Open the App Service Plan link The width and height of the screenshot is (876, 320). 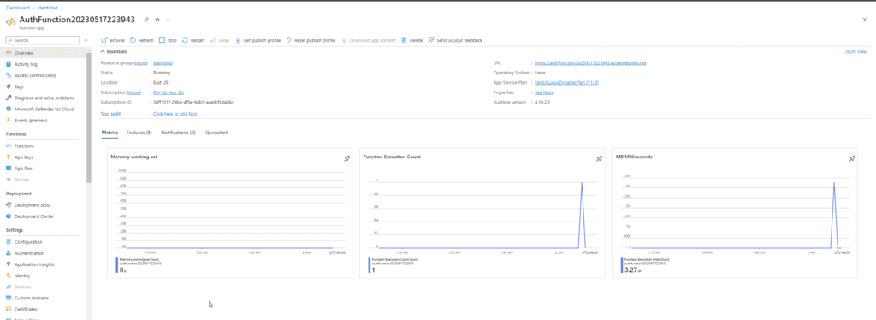click(566, 83)
